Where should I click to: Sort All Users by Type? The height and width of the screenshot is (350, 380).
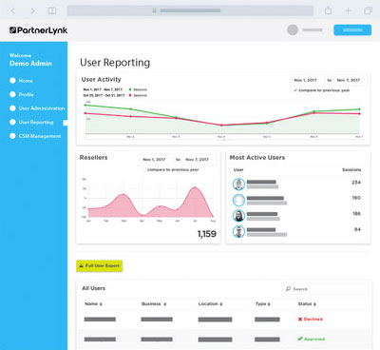click(x=263, y=303)
